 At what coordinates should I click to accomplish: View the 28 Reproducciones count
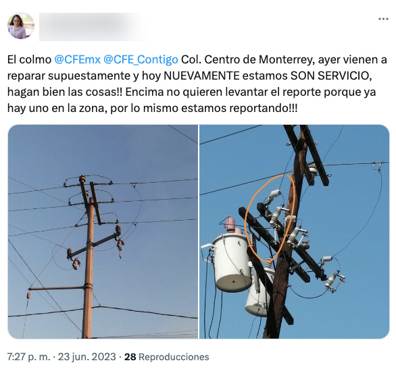pos(167,357)
